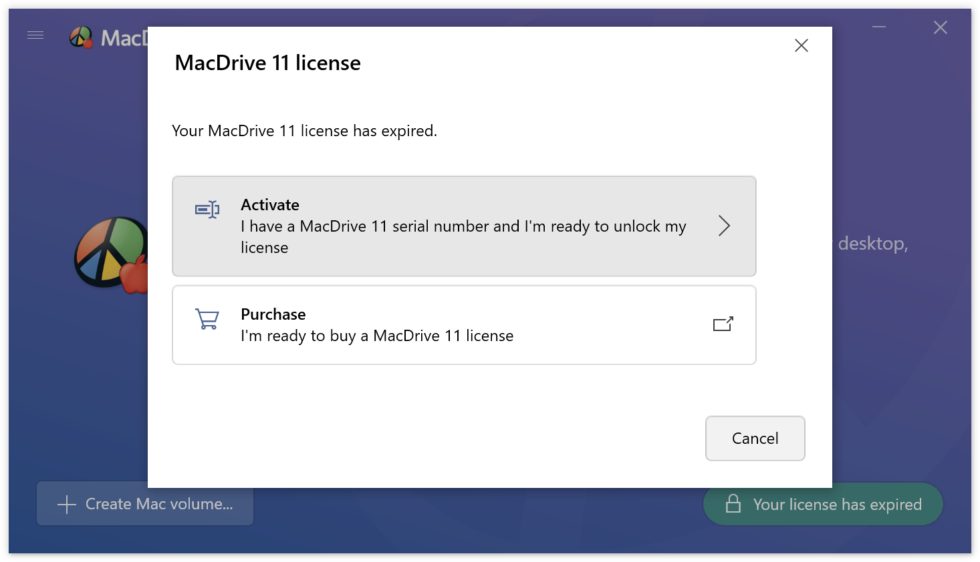
Task: Click the MacDrive 11 license dialog title
Action: [267, 63]
